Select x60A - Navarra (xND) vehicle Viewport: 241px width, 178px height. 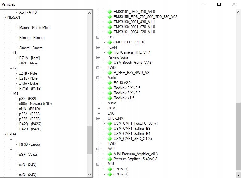tap(35, 104)
